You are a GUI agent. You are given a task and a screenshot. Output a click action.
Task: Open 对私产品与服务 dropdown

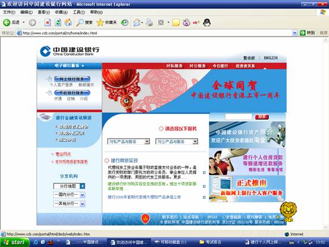coord(129,142)
